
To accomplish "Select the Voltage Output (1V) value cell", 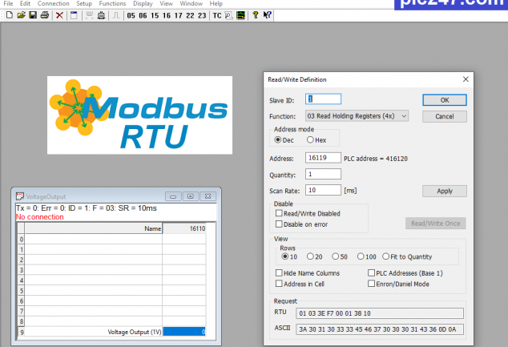I will (184, 332).
